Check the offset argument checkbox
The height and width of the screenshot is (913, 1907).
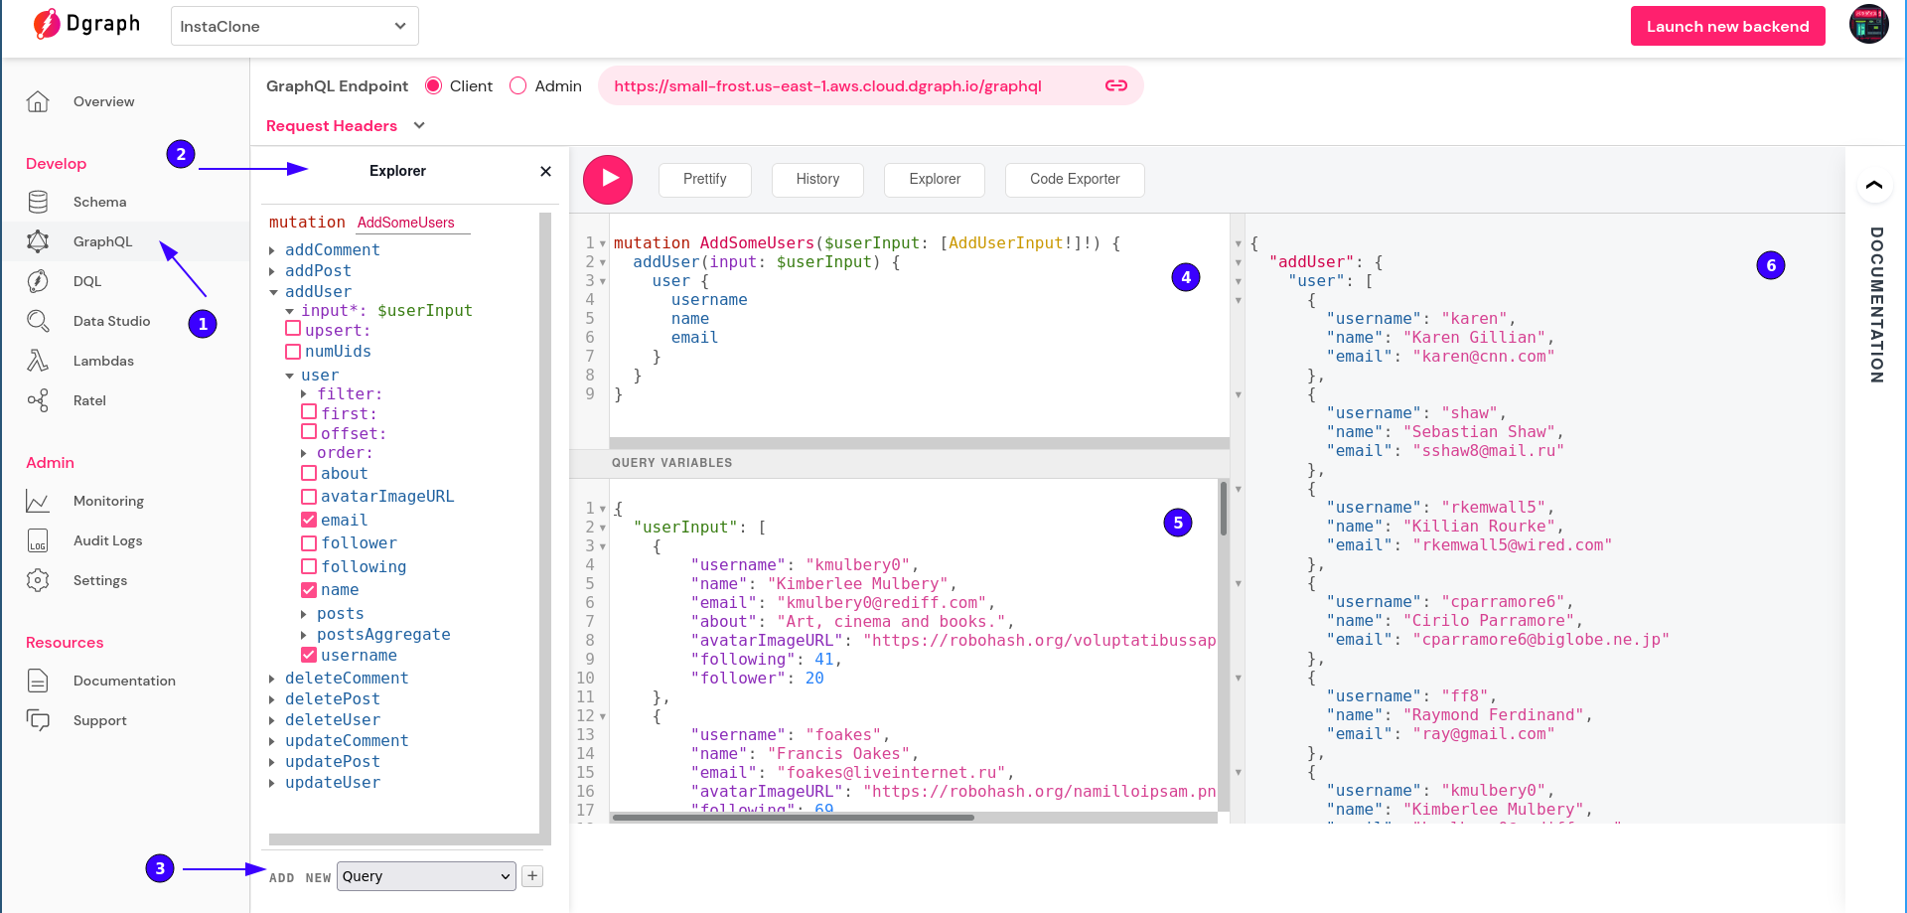pyautogui.click(x=309, y=431)
